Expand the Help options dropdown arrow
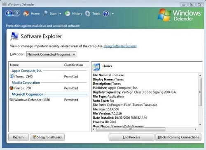This screenshot has width=206, height=150. coord(113,14)
